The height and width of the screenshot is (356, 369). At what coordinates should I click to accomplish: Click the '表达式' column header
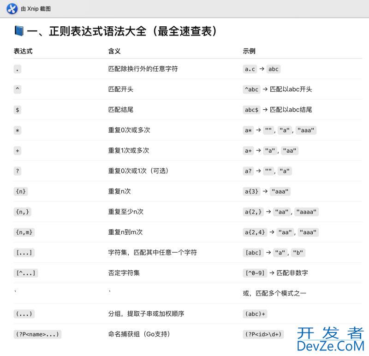click(x=23, y=51)
